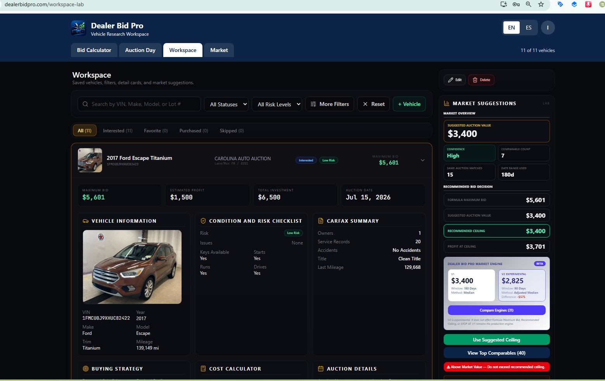
Task: Open the All Statuses dropdown
Action: tap(226, 104)
